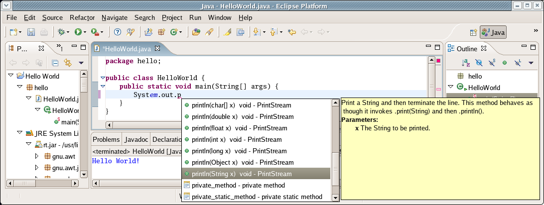Select private_static_method template proposal
The width and height of the screenshot is (544, 205).
click(x=257, y=197)
